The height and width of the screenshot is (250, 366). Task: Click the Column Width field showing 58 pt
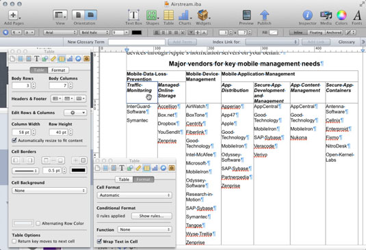tap(21, 132)
